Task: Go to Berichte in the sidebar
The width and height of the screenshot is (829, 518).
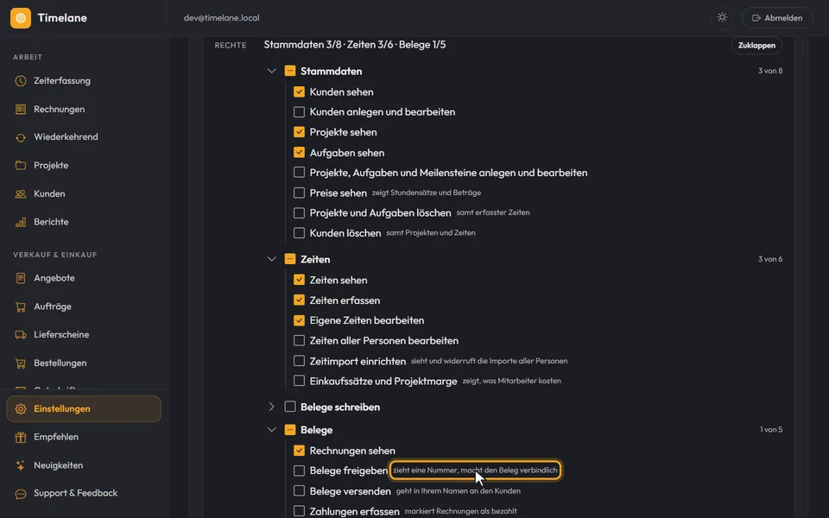Action: [x=84, y=222]
